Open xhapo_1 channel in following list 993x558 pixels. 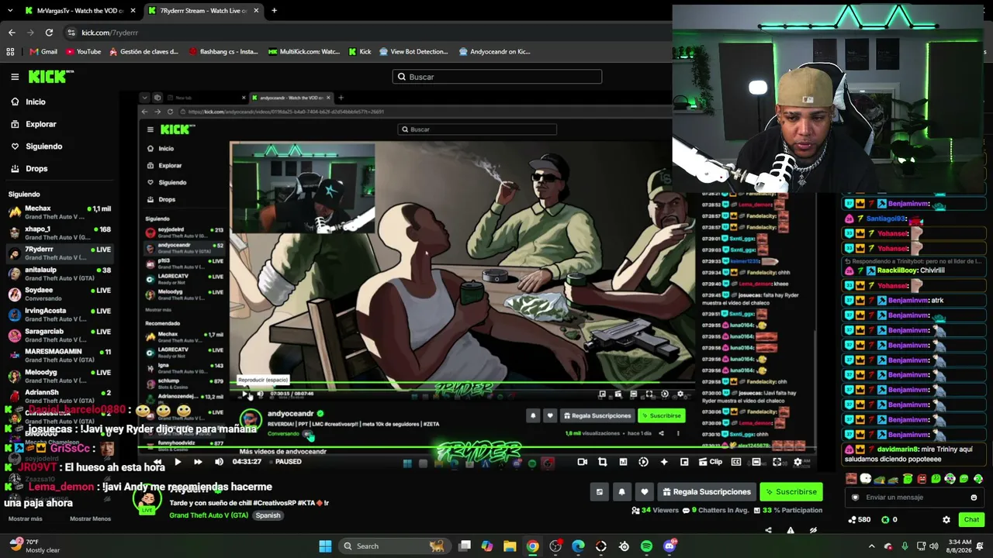tap(60, 232)
